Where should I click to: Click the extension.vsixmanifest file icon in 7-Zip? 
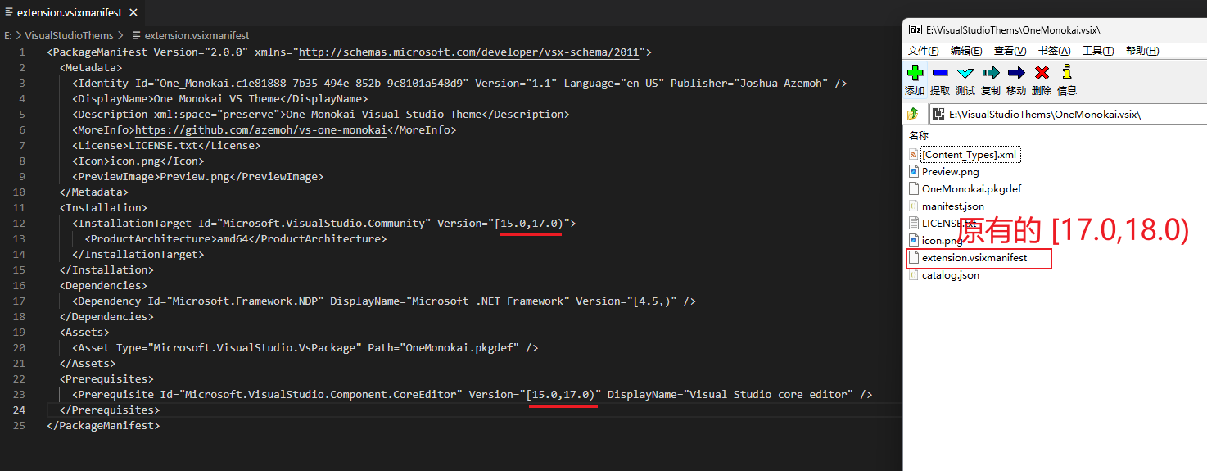pyautogui.click(x=915, y=257)
